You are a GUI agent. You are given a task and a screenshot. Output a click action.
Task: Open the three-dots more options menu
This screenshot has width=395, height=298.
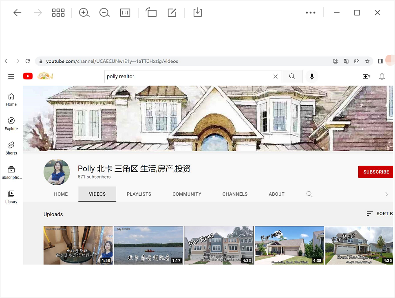coord(311,13)
